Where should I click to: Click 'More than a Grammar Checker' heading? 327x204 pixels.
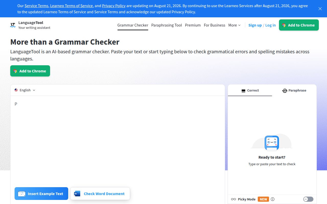point(65,42)
